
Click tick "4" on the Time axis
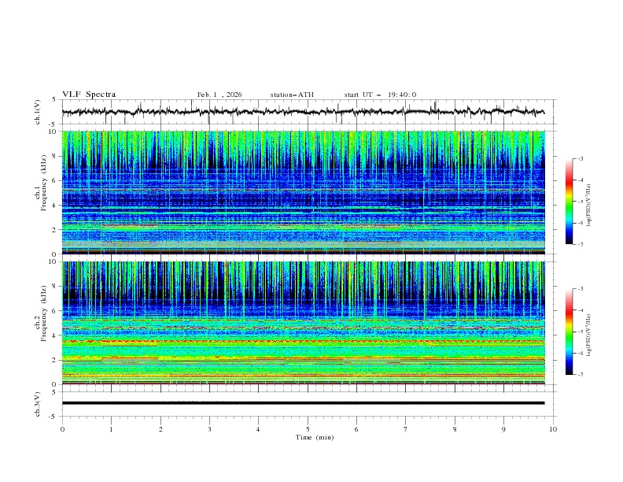coord(259,429)
